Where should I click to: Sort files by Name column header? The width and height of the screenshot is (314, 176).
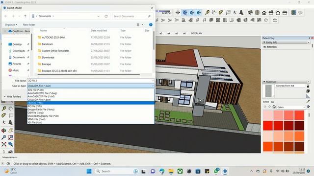click(44, 30)
